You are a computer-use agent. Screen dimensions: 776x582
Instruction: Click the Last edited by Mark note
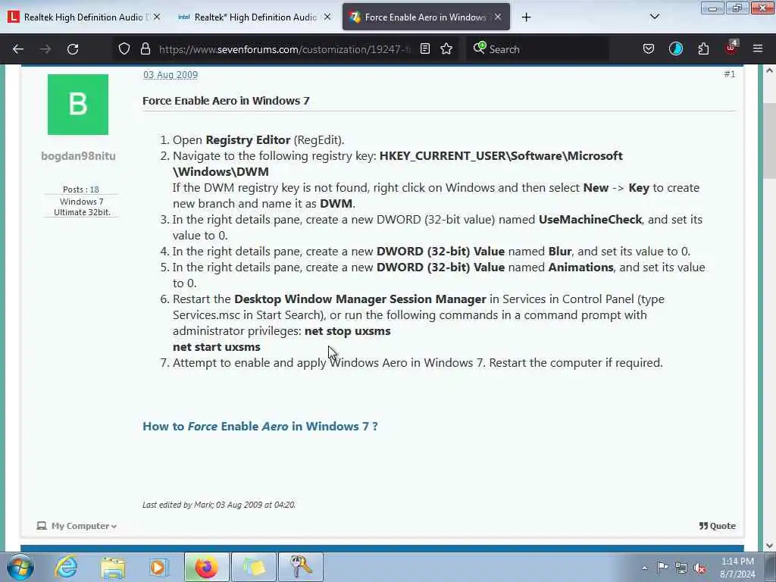pyautogui.click(x=219, y=505)
